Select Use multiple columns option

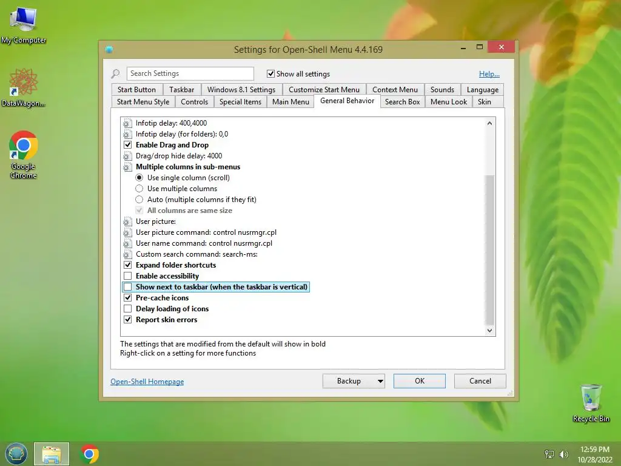(x=139, y=189)
